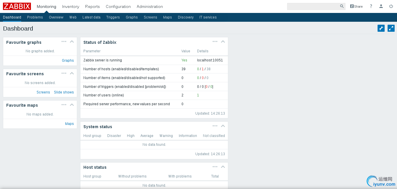Go to the Problems submenu tab

pyautogui.click(x=35, y=17)
